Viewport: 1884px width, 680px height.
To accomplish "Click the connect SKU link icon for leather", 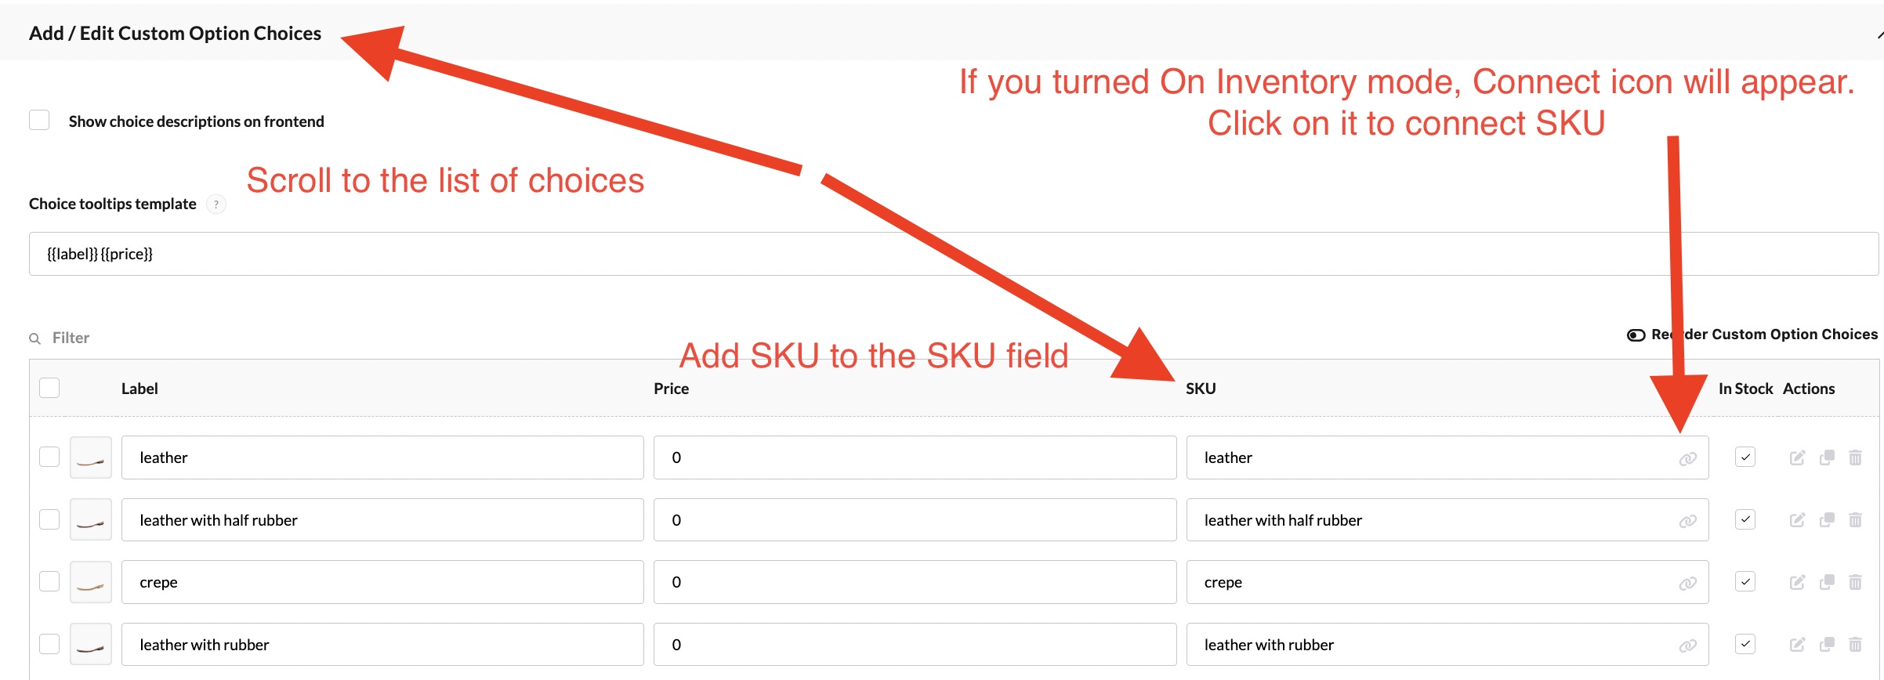I will click(1687, 458).
